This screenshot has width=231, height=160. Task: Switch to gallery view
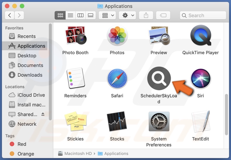click(90, 15)
